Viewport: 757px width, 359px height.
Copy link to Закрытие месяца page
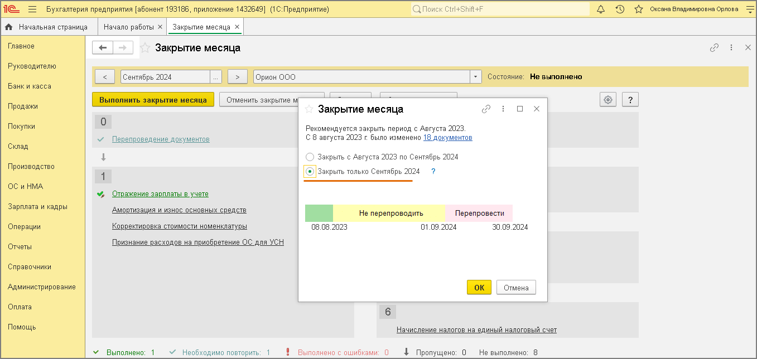(714, 48)
